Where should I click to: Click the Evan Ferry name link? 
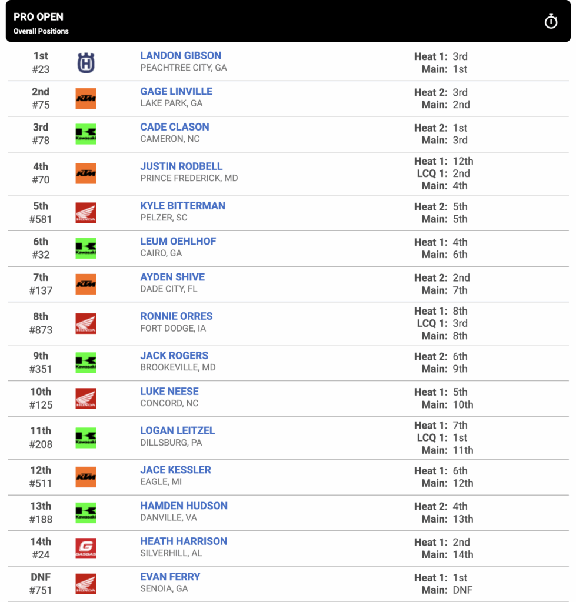click(x=170, y=577)
